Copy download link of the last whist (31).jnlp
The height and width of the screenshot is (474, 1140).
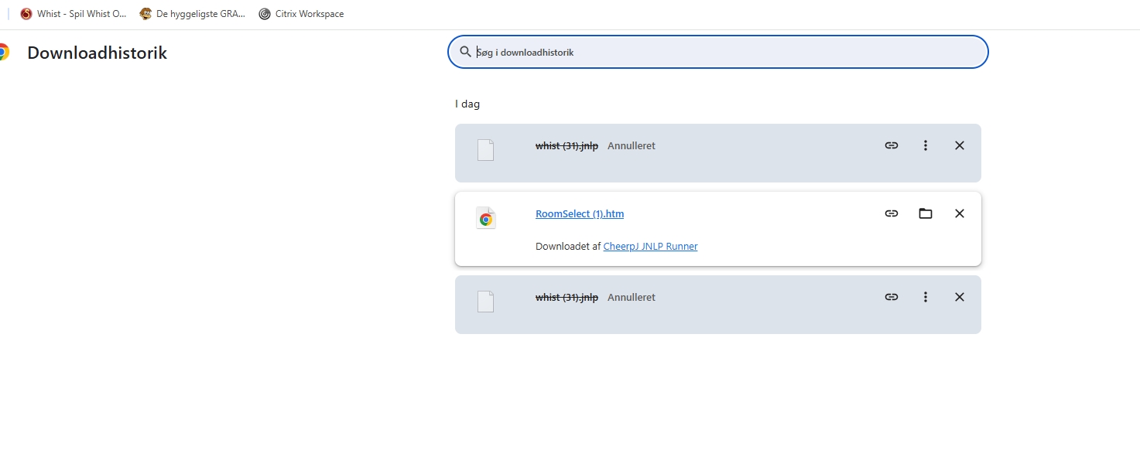click(x=892, y=297)
